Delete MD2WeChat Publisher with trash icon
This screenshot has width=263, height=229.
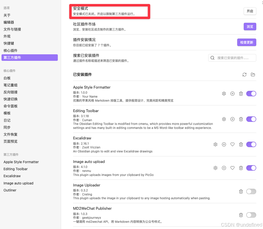tap(241, 215)
